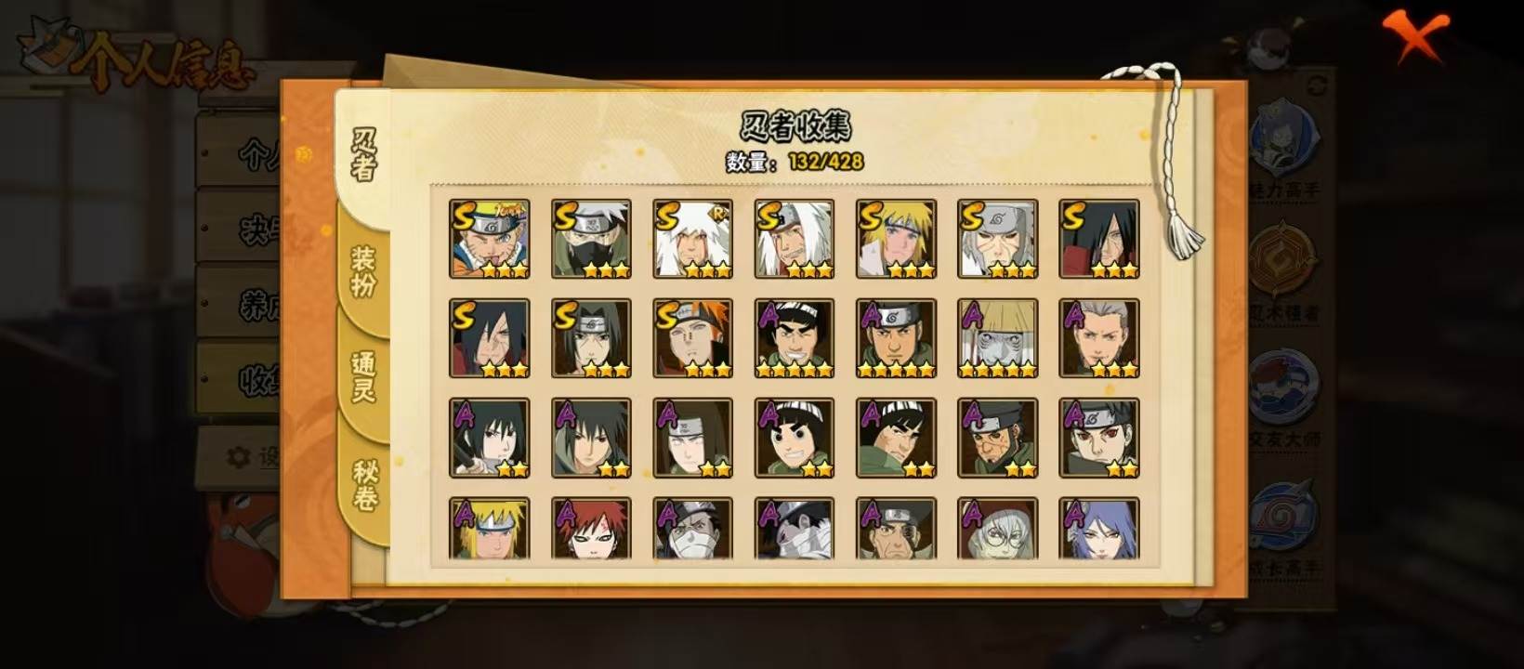The width and height of the screenshot is (1524, 669).
Task: Choose the Hokage-hat five-star ninja portrait
Action: [997, 338]
